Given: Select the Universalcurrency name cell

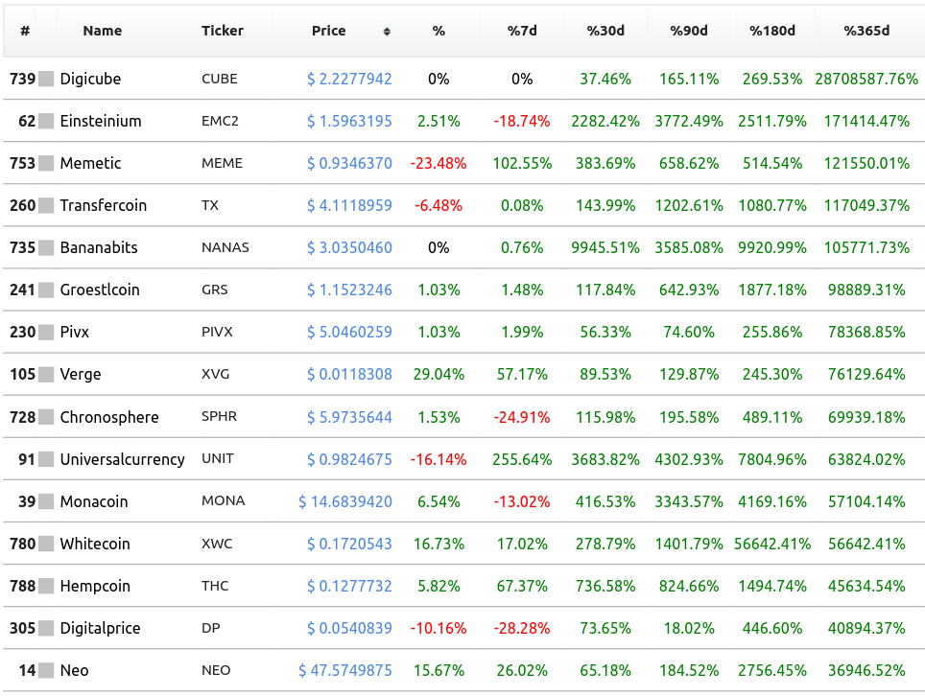Looking at the screenshot, I should click(123, 459).
